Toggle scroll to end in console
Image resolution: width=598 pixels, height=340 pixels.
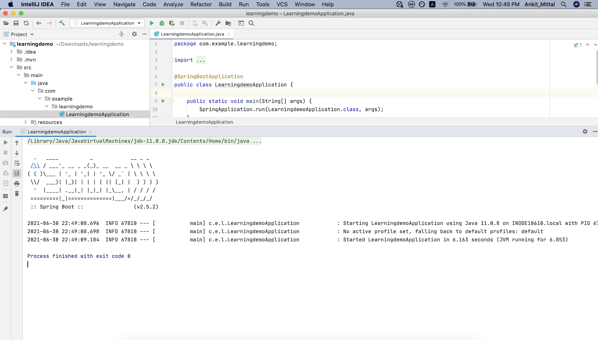click(x=17, y=173)
